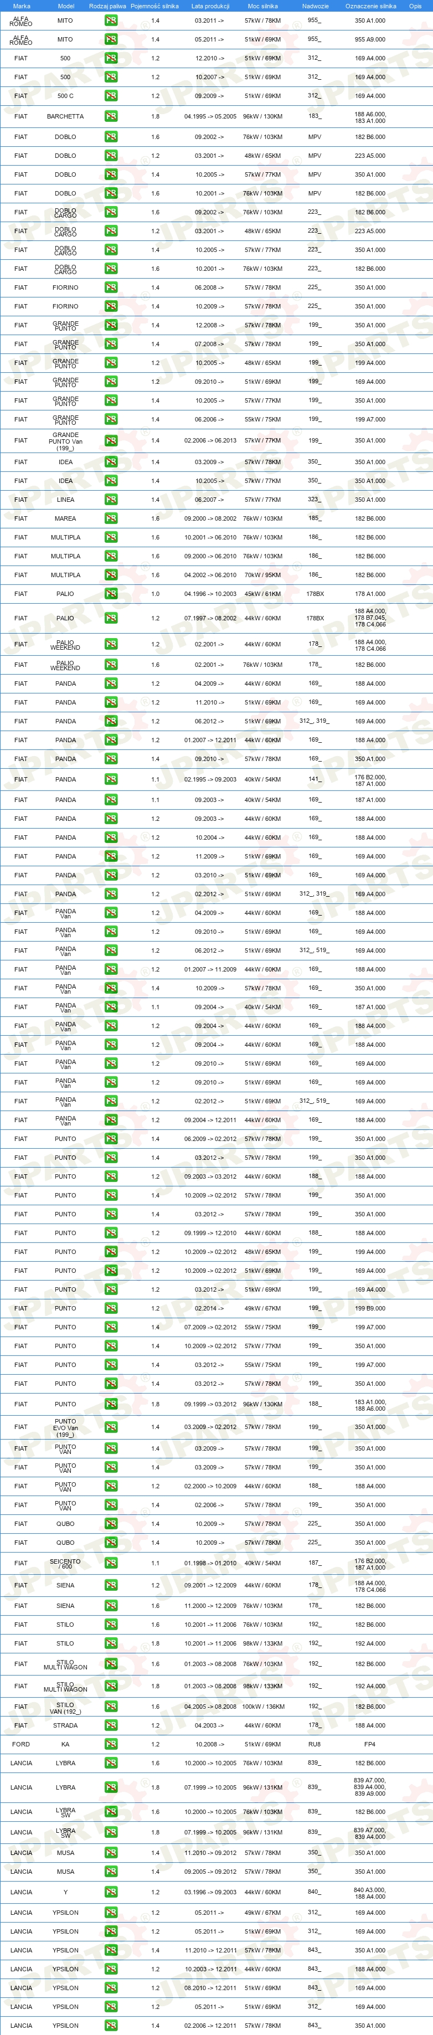Screen dimensions: 433x2035
Task: Click the Pojemność silnika column header
Action: (x=155, y=6)
